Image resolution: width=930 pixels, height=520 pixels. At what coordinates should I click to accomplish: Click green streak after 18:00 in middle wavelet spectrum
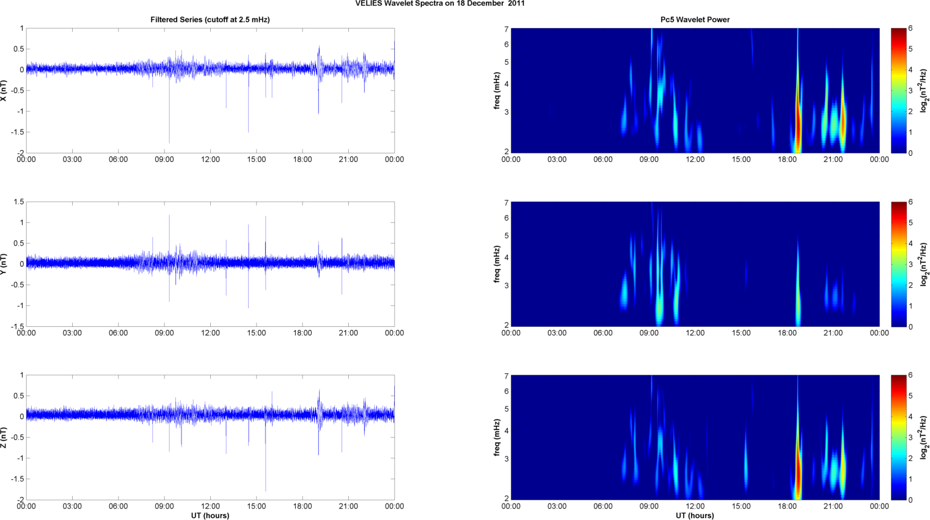click(798, 299)
